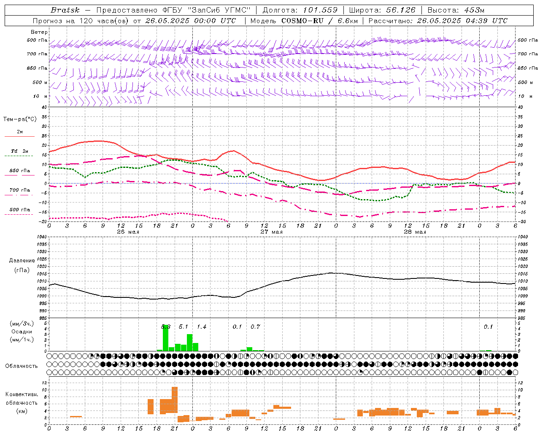This screenshot has width=540, height=432.
Task: Click the "(мм/1ч.)" precipitation unit label
Action: [22, 340]
